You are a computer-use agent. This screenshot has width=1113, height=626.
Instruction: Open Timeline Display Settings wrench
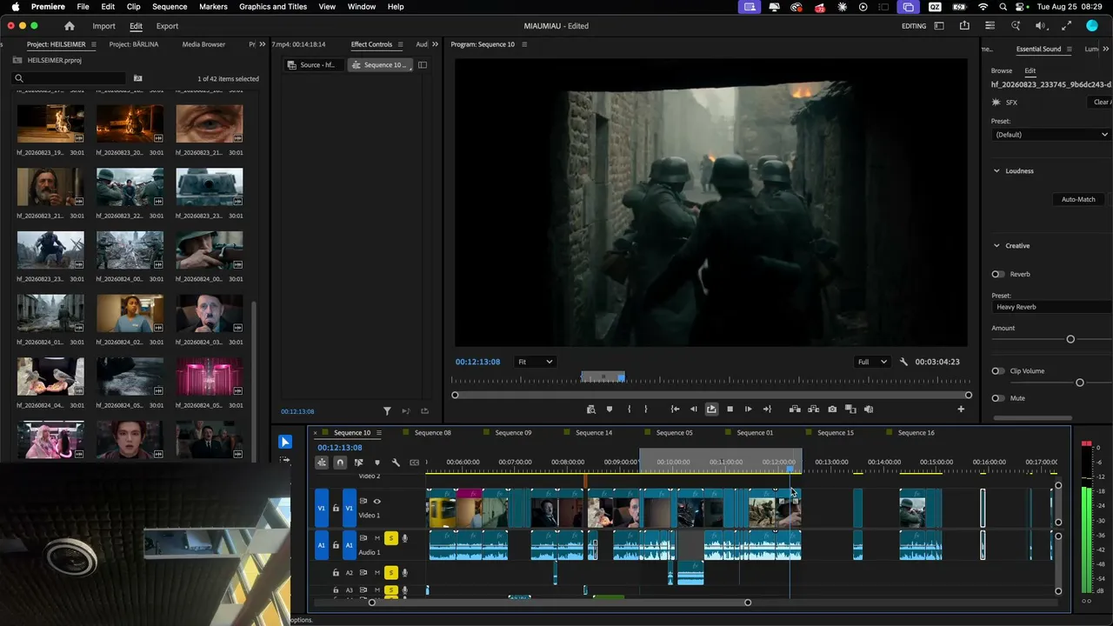[x=396, y=463]
